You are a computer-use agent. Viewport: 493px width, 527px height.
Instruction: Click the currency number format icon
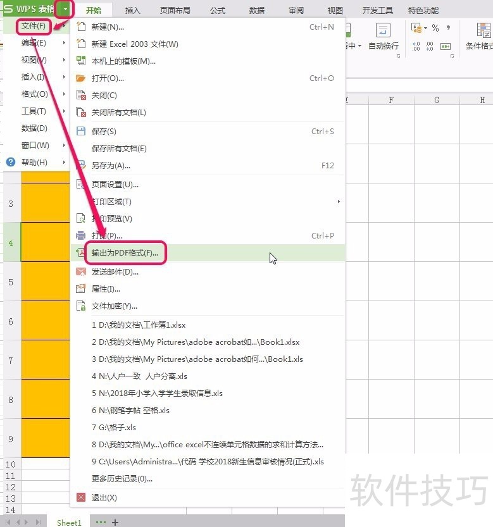tap(416, 28)
